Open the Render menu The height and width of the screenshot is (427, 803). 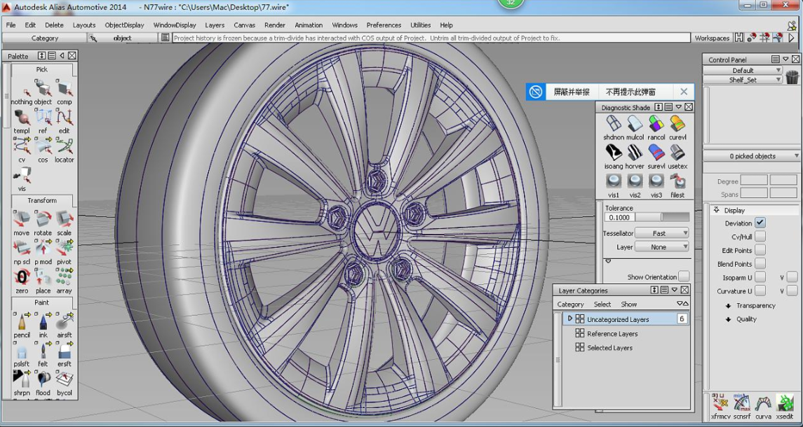pos(275,25)
